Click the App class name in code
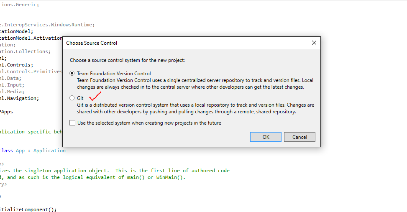The width and height of the screenshot is (407, 212). click(x=20, y=151)
